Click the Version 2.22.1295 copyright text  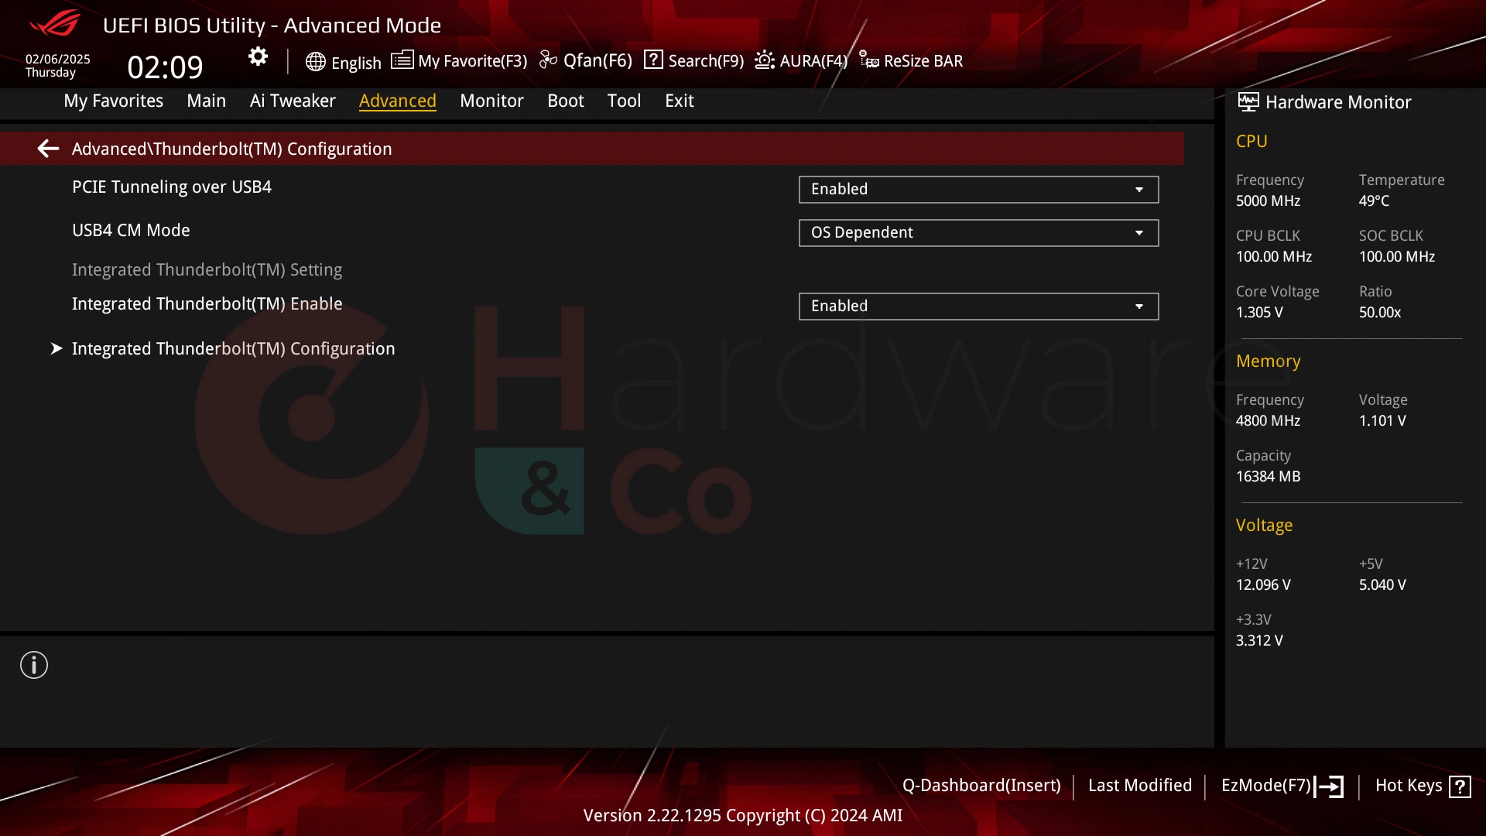pos(743,815)
